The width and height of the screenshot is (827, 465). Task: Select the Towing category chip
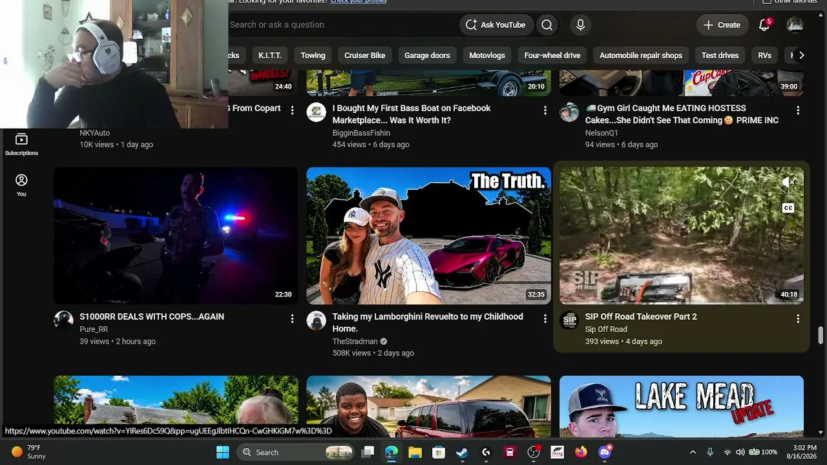(313, 56)
